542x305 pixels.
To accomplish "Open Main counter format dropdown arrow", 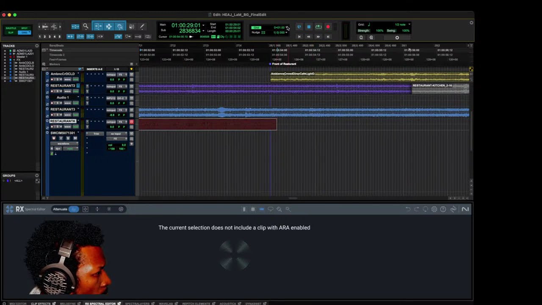I will coord(203,25).
